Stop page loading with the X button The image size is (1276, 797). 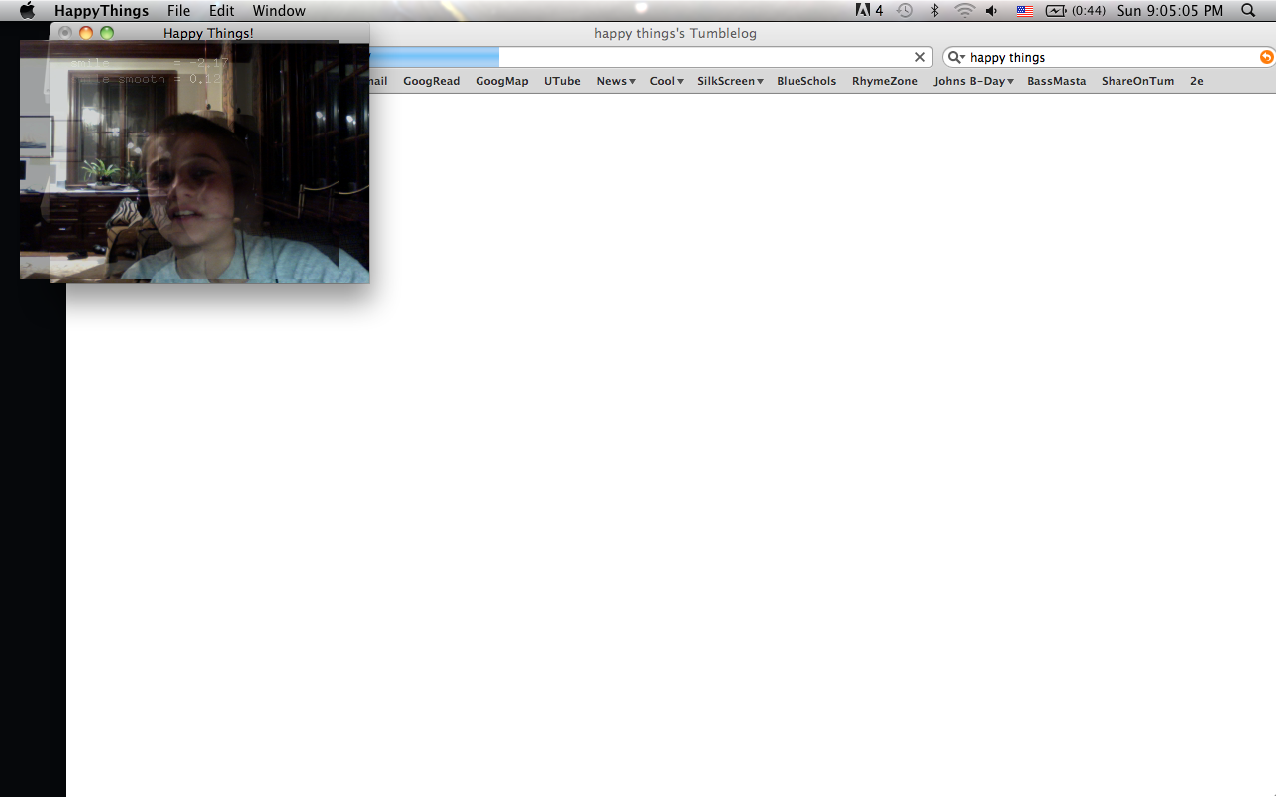[x=920, y=57]
